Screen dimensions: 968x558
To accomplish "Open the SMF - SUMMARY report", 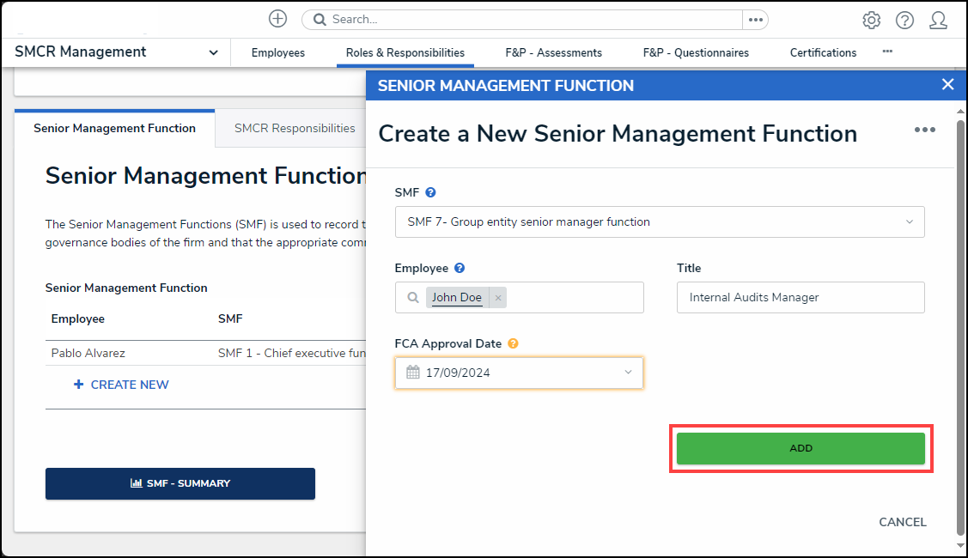I will [x=180, y=483].
